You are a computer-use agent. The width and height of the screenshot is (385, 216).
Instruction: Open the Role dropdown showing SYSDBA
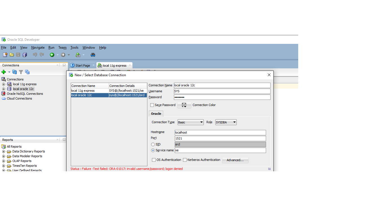point(226,122)
